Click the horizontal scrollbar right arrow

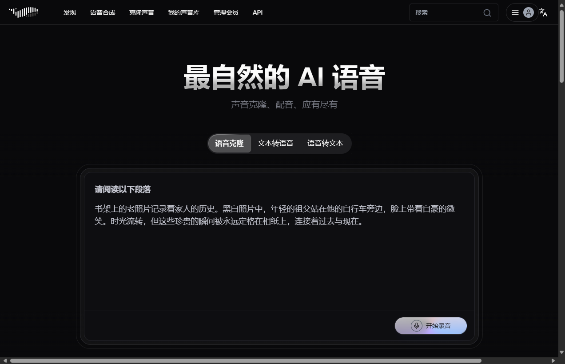click(553, 360)
